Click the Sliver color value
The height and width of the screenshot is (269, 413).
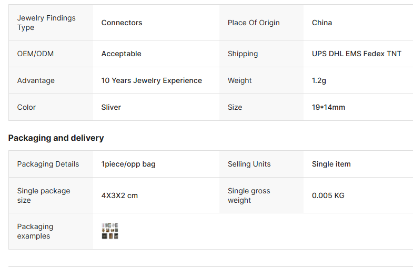coord(111,107)
